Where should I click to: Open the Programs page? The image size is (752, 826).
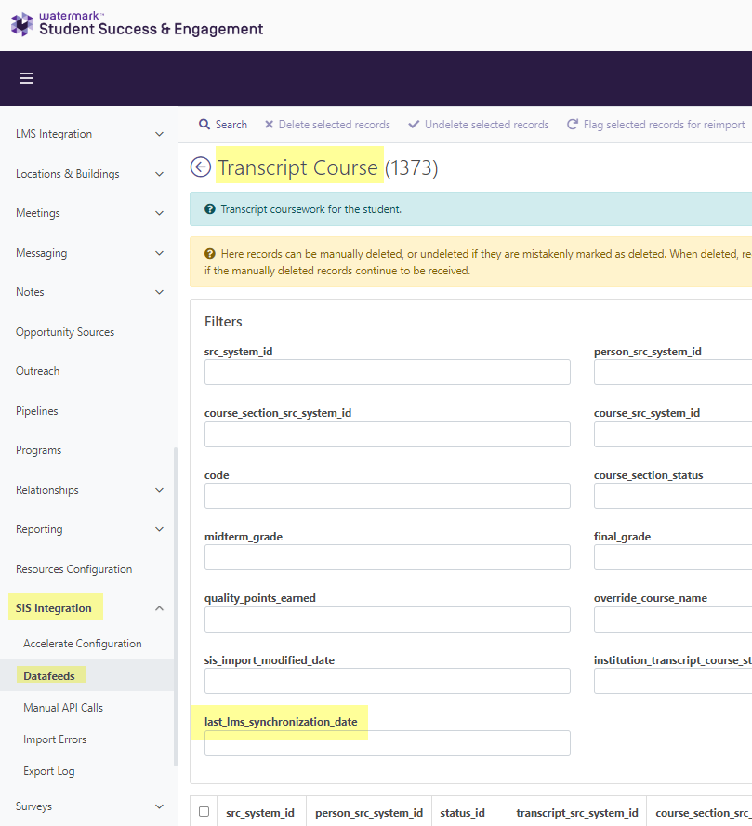click(x=38, y=450)
